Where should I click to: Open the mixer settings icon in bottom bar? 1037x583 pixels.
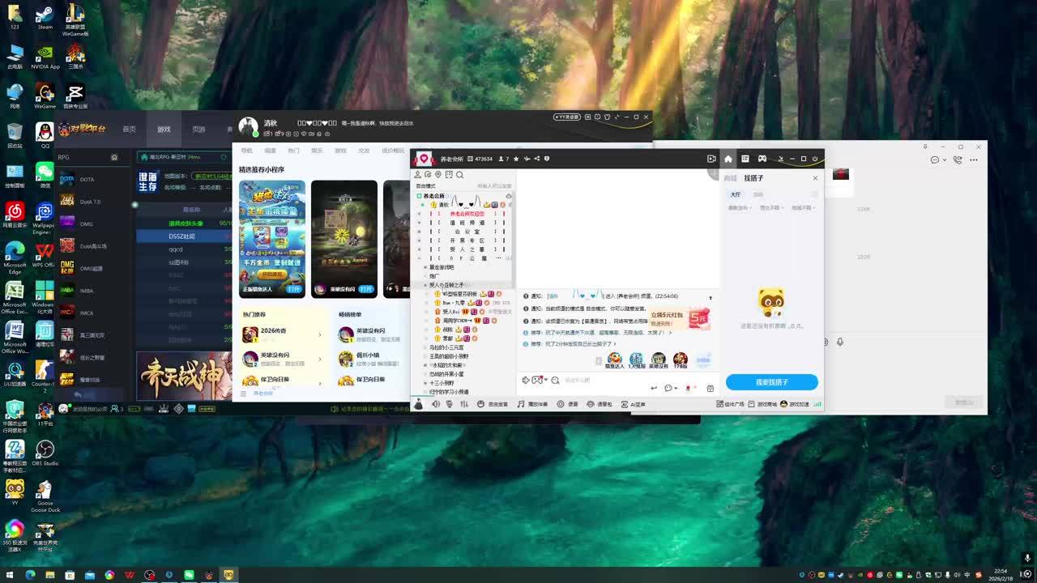(463, 404)
